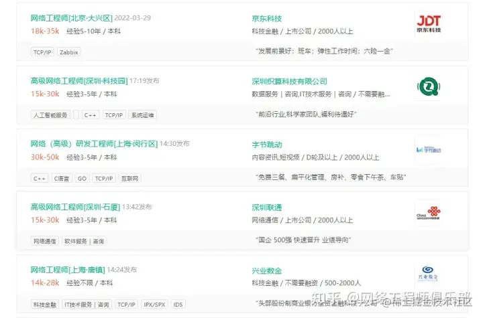Select the 人工智能服务 tag
The width and height of the screenshot is (483, 318).
pos(50,115)
